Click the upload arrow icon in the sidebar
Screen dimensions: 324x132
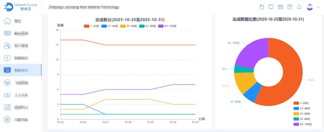click(7, 58)
